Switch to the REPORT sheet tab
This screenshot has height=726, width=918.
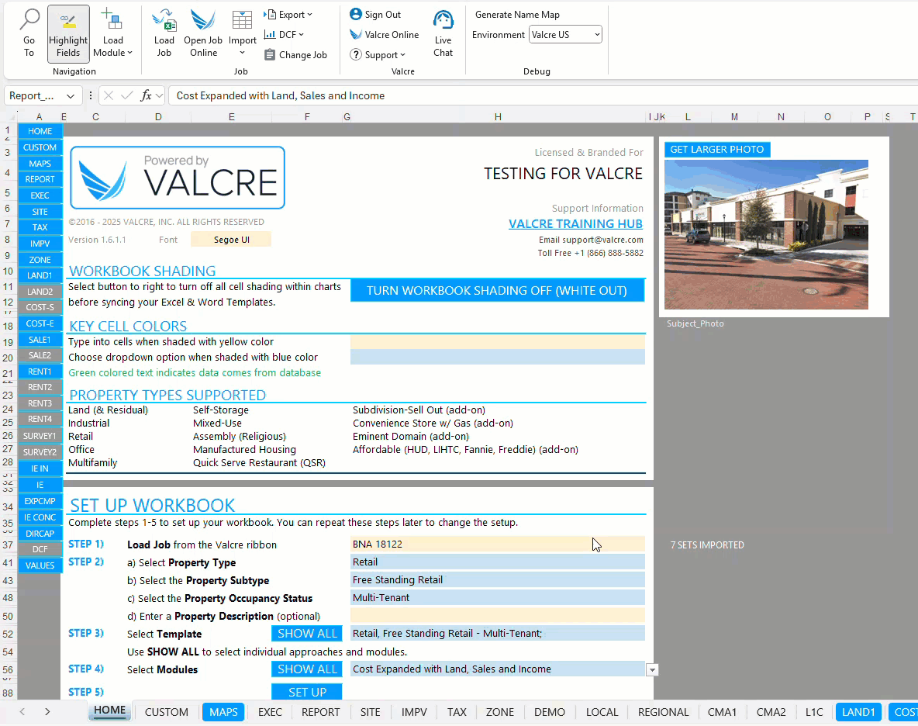(x=320, y=712)
